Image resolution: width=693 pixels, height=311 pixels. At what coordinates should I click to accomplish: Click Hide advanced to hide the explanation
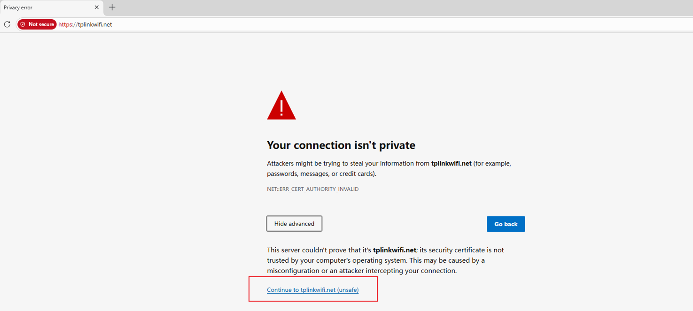294,224
